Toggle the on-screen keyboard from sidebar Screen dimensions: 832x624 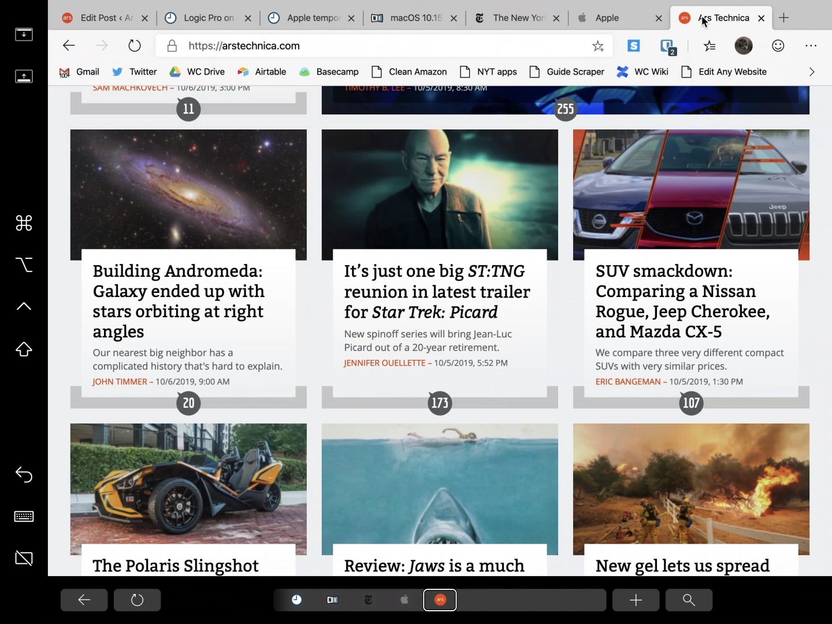coord(24,517)
